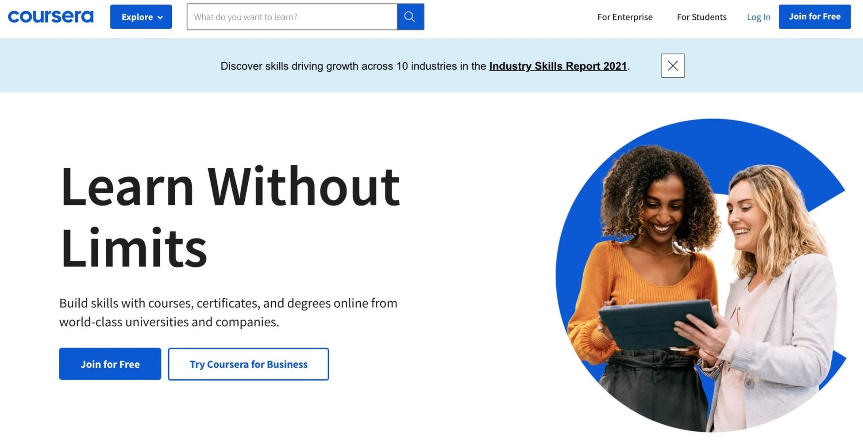Dismiss the skills report announcement banner
Viewport: 863px width, 441px height.
point(672,65)
